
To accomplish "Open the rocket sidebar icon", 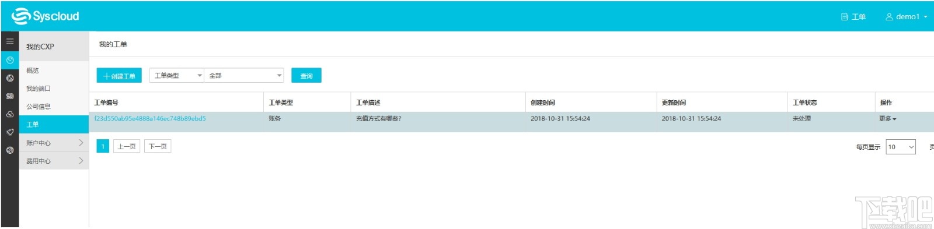I will tap(10, 132).
